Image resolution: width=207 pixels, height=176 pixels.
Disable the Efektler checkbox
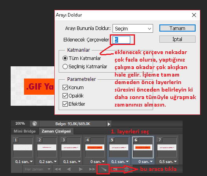tap(65, 104)
